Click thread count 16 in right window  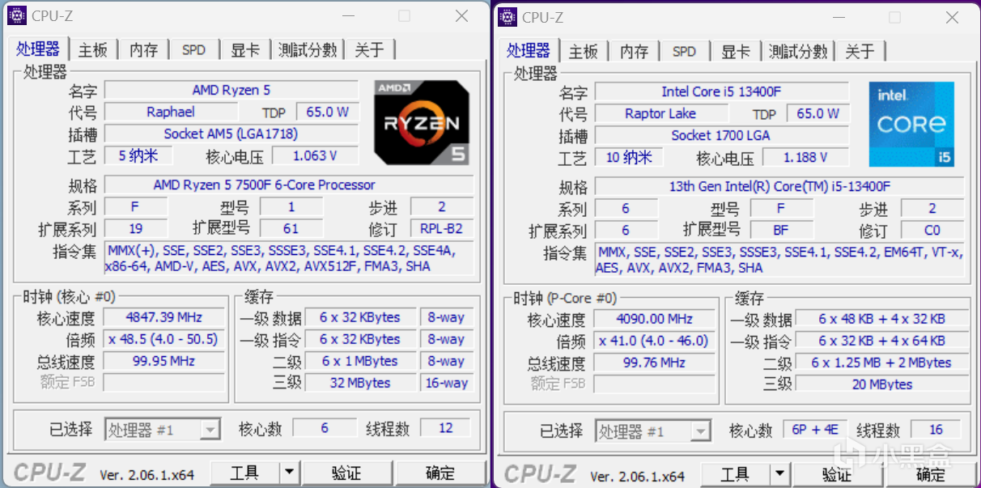(x=936, y=431)
